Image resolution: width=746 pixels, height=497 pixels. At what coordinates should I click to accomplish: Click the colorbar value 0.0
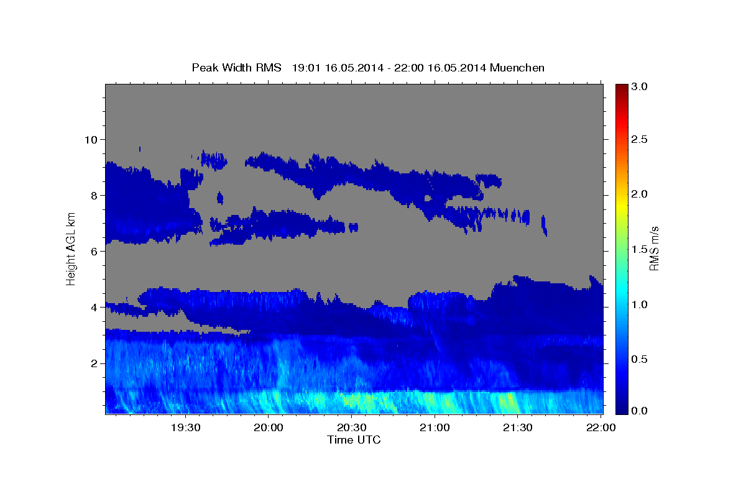[x=640, y=411]
